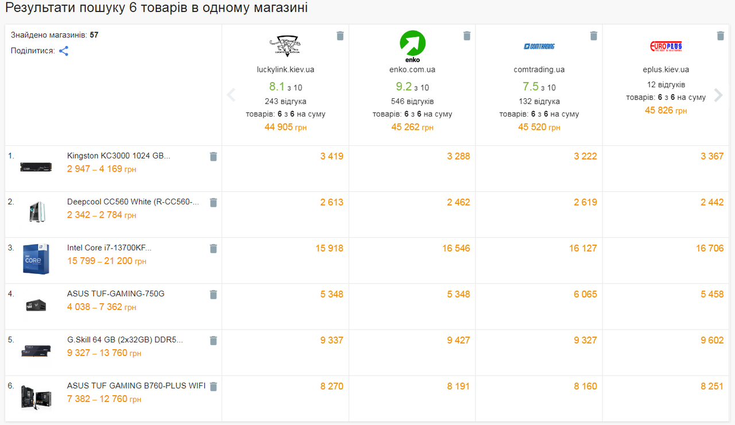Open Kingston KC3000 SSD thumbnail
Viewport: 735px width, 425px height.
[x=36, y=167]
